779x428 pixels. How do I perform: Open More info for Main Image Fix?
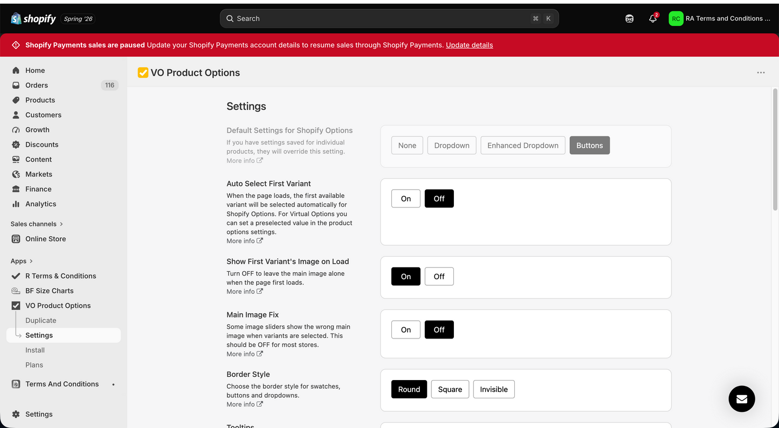click(245, 354)
